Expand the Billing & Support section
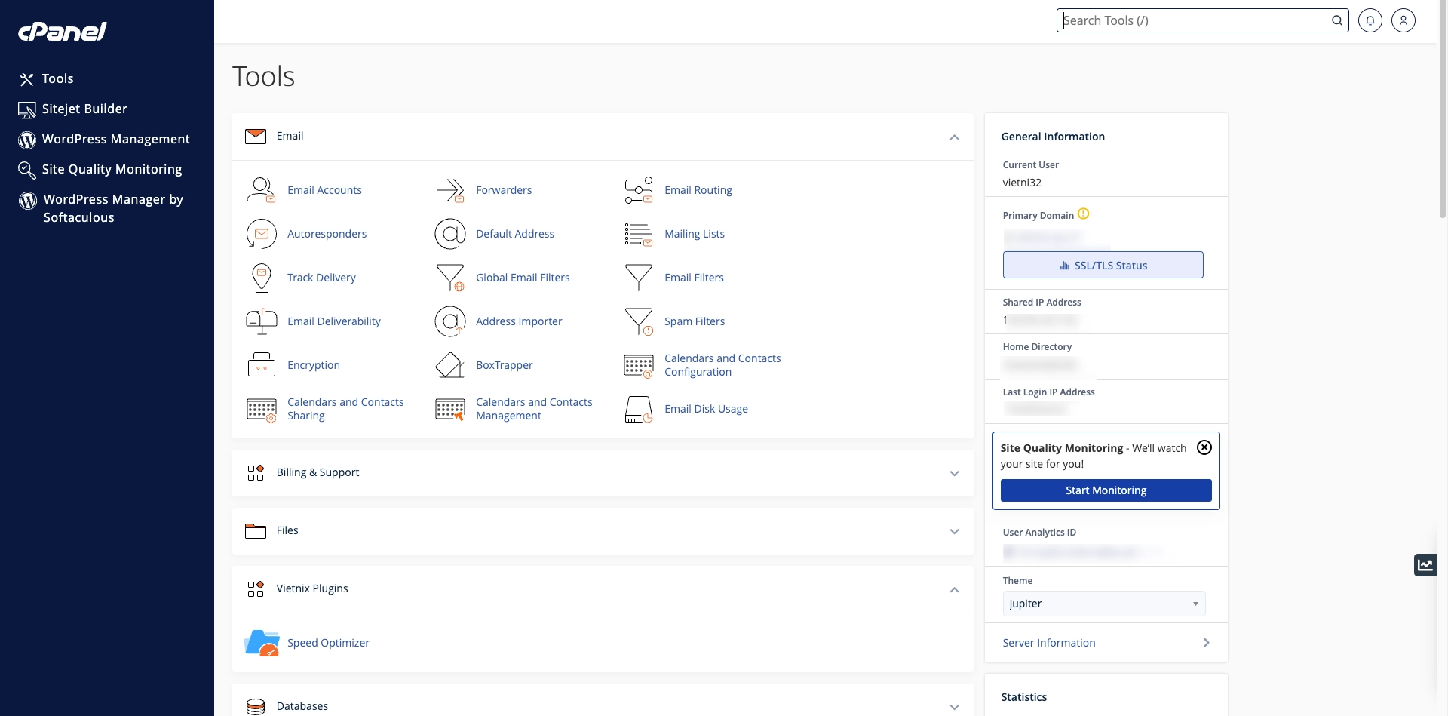The image size is (1448, 716). 954,473
